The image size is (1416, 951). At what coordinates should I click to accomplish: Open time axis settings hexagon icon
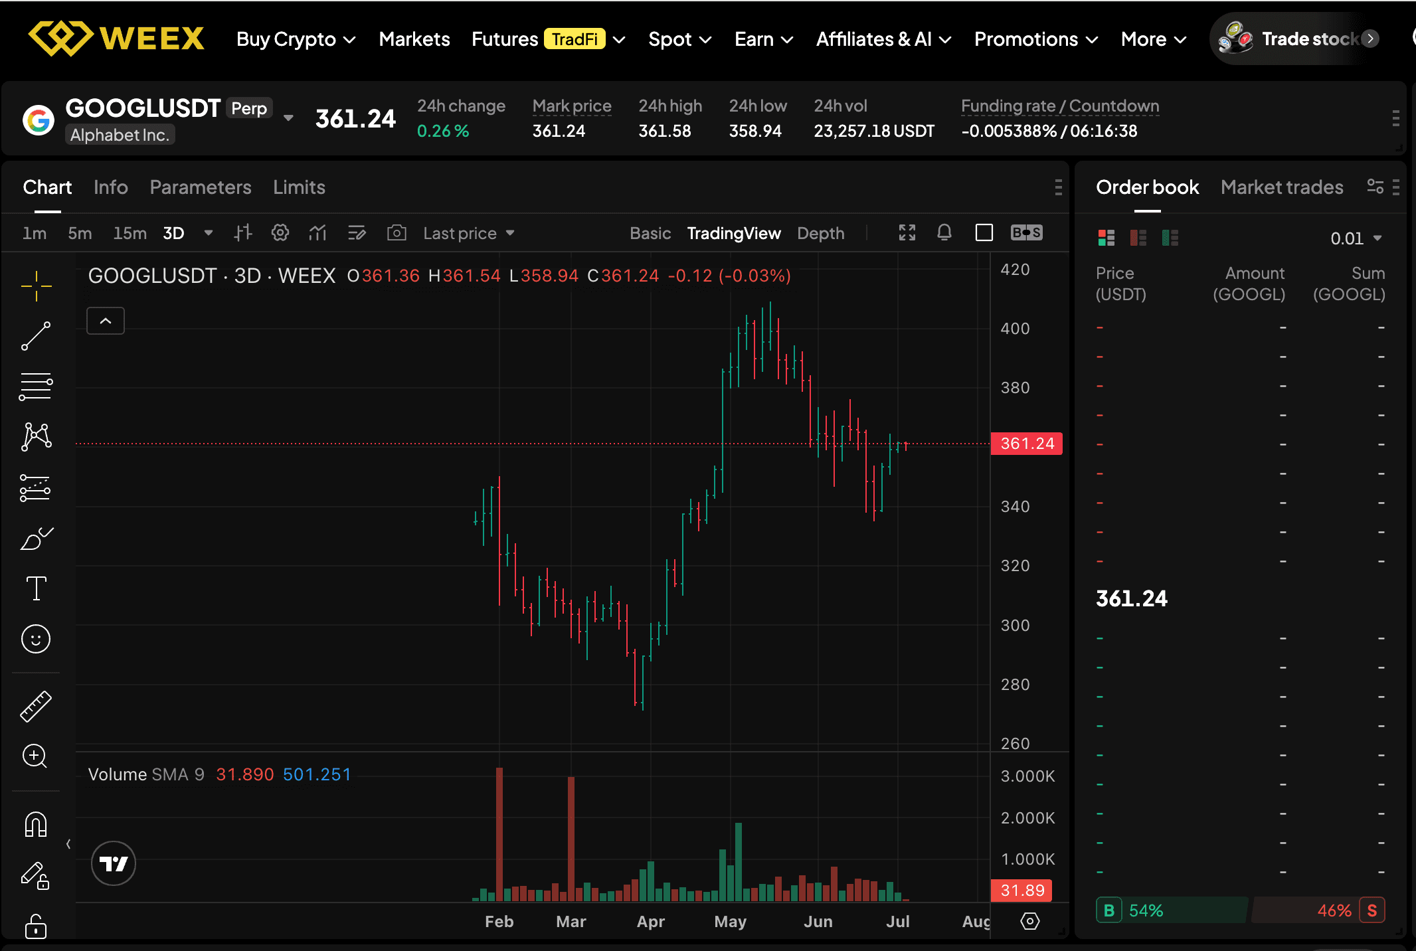pos(1030,921)
